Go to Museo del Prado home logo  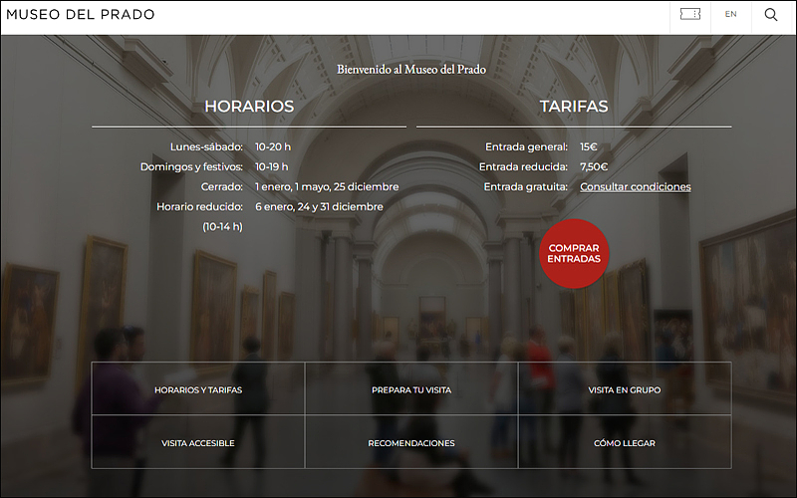point(81,14)
